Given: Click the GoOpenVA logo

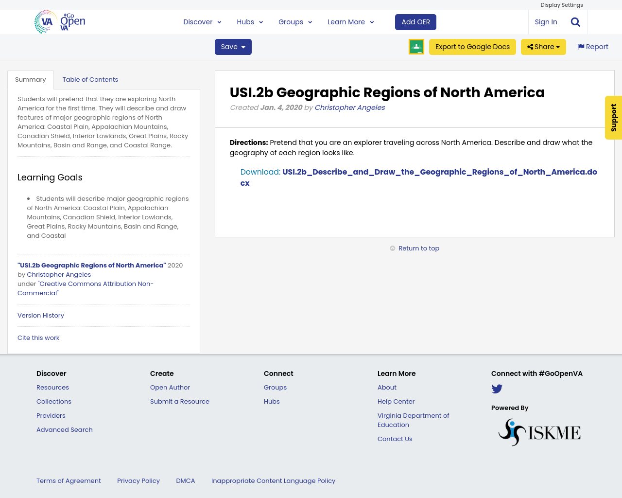Looking at the screenshot, I should 59,21.
